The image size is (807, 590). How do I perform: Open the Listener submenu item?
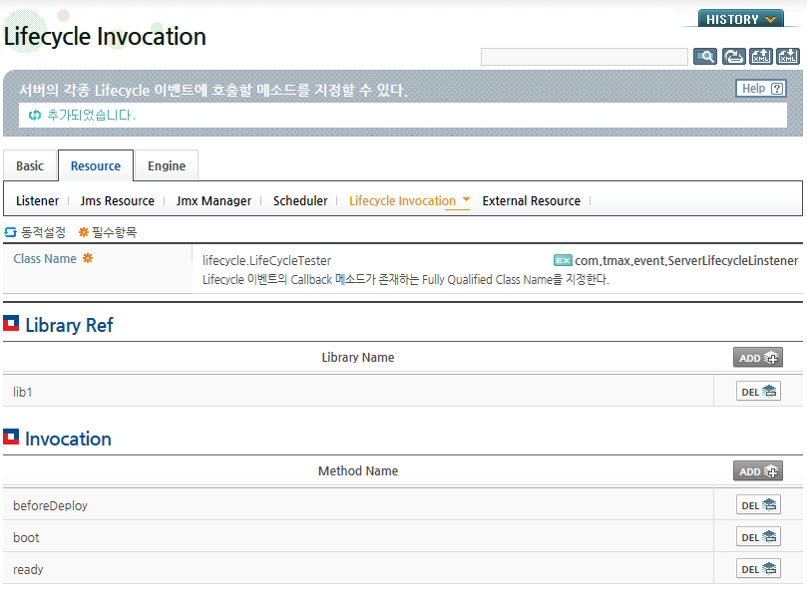pyautogui.click(x=37, y=200)
